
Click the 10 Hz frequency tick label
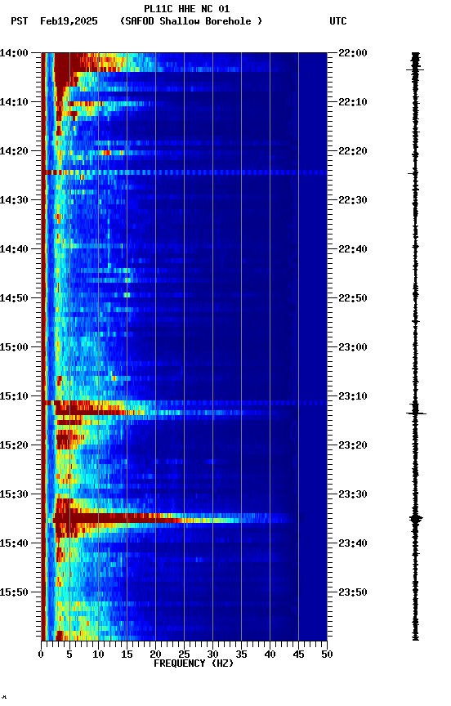coord(98,655)
